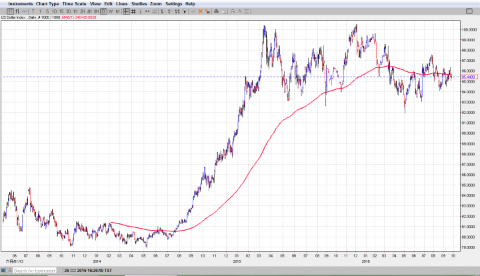Screen dimensions: 480x276
Task: Switch to the line chart icon
Action: coord(24,11)
